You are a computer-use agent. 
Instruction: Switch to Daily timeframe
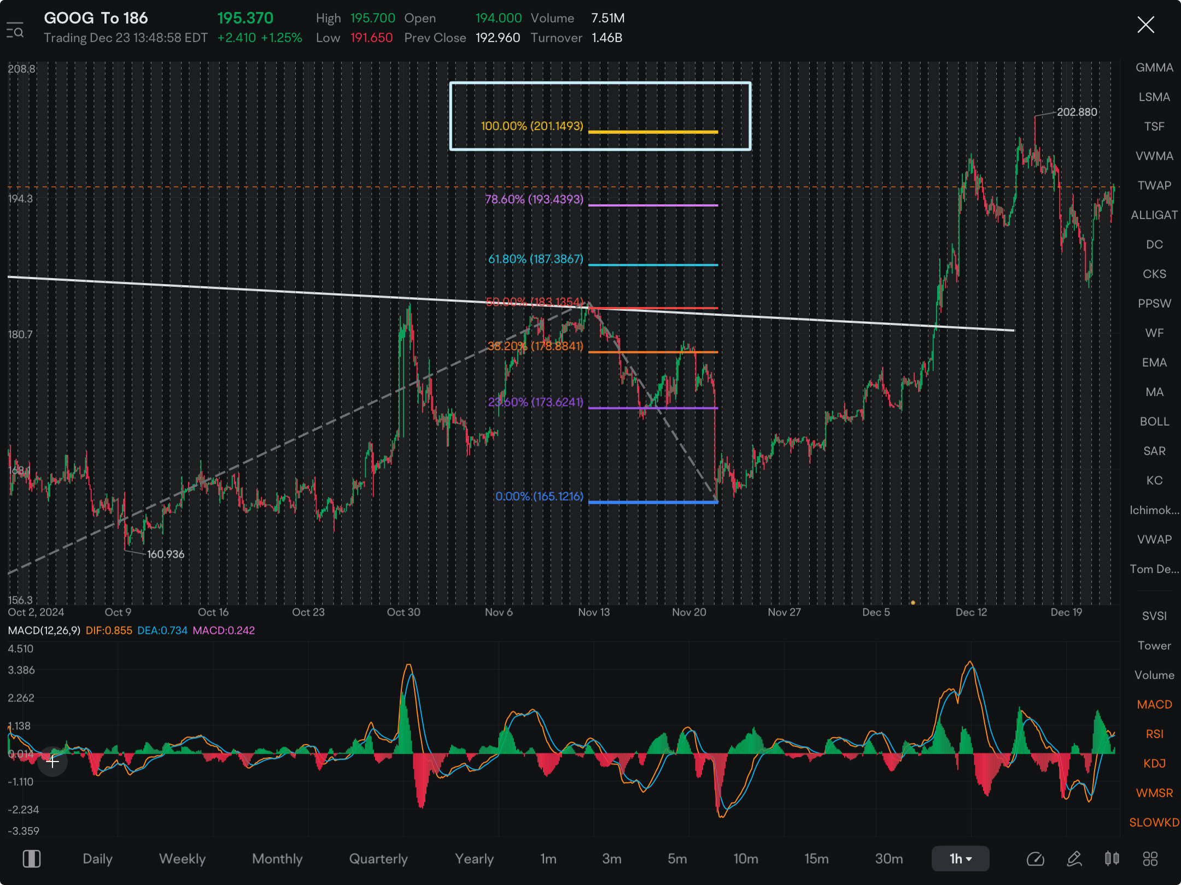point(97,859)
